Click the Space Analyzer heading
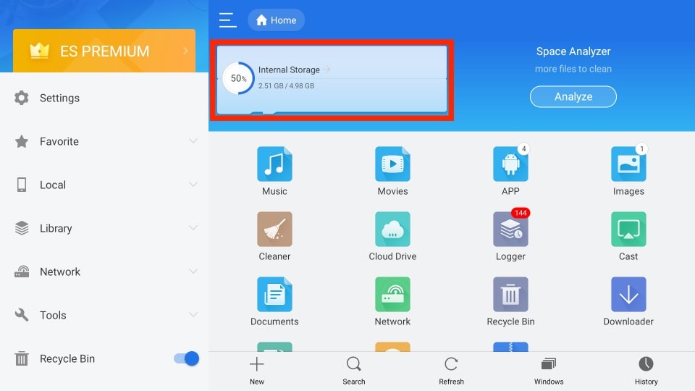695x391 pixels. (573, 51)
